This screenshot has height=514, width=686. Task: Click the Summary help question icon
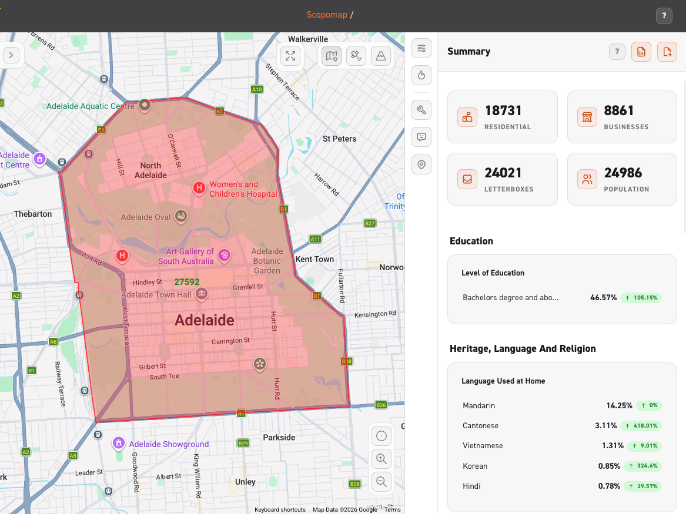(617, 52)
